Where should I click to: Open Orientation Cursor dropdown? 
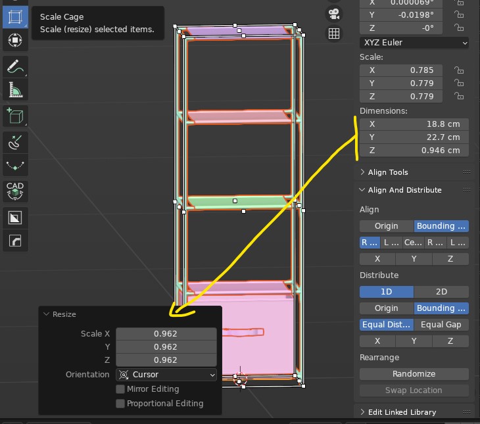pyautogui.click(x=166, y=375)
